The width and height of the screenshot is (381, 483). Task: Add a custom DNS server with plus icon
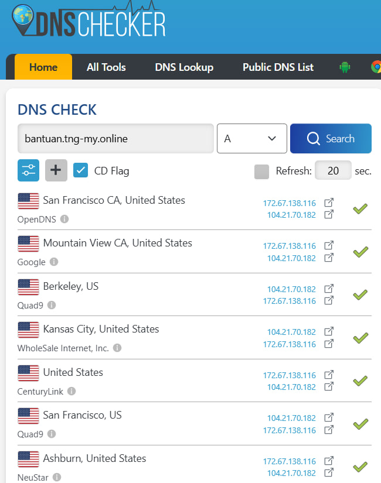click(56, 170)
